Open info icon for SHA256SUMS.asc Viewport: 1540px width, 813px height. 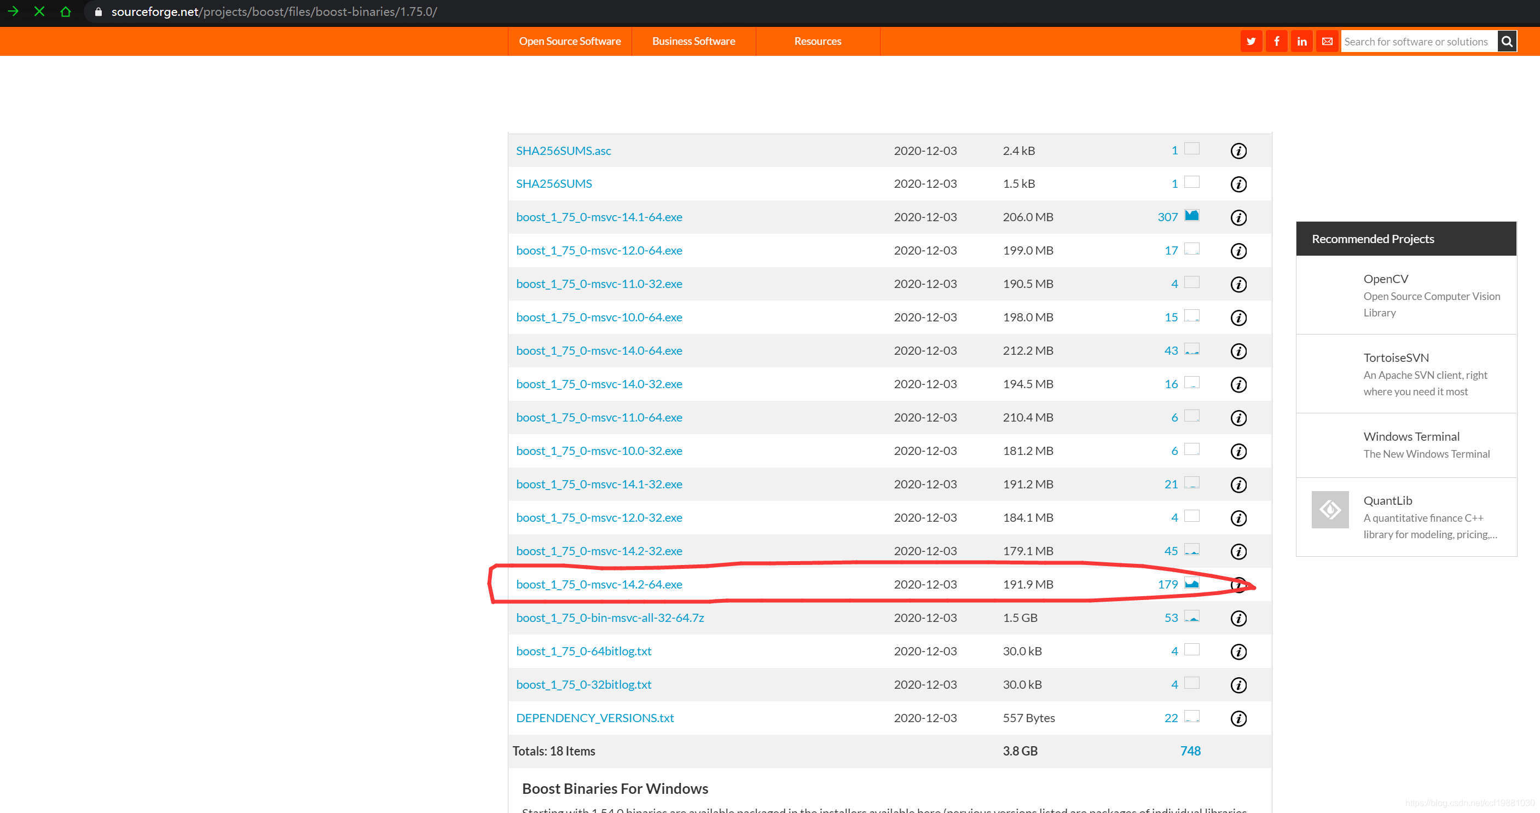1238,151
